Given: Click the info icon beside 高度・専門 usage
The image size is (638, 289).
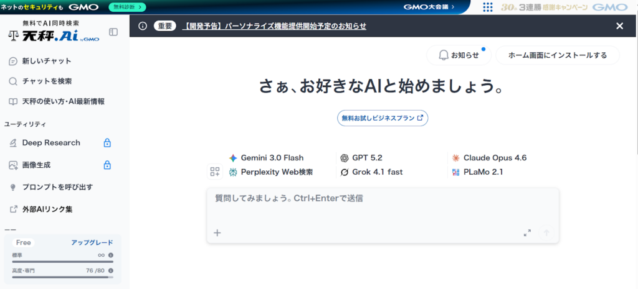Looking at the screenshot, I should tap(111, 270).
